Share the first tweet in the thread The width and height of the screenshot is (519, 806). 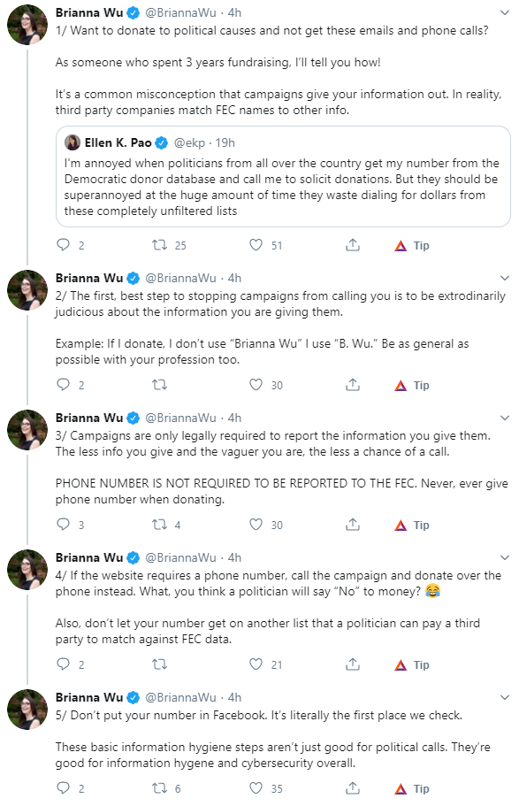coord(353,245)
